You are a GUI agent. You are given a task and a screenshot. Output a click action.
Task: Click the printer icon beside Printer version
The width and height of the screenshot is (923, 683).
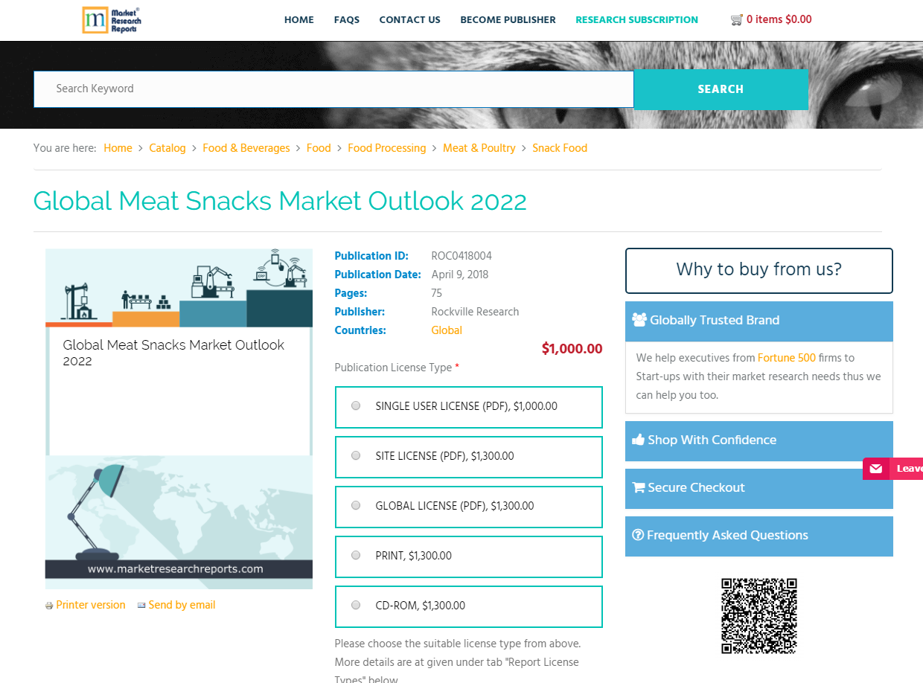tap(49, 606)
